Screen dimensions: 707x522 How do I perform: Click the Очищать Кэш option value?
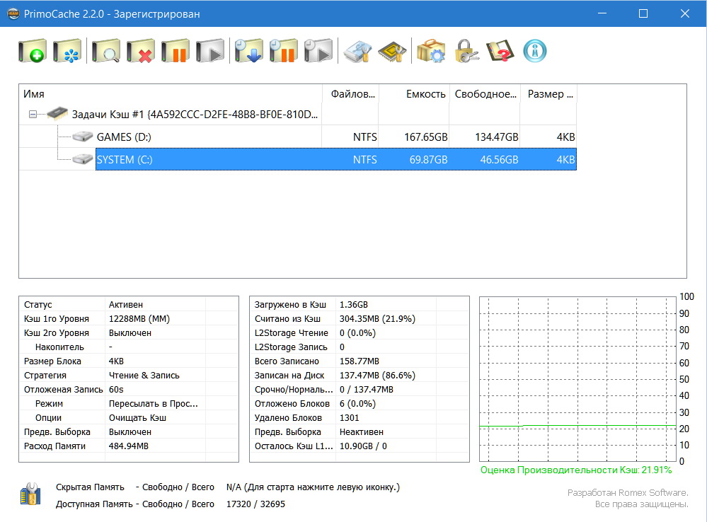[137, 418]
